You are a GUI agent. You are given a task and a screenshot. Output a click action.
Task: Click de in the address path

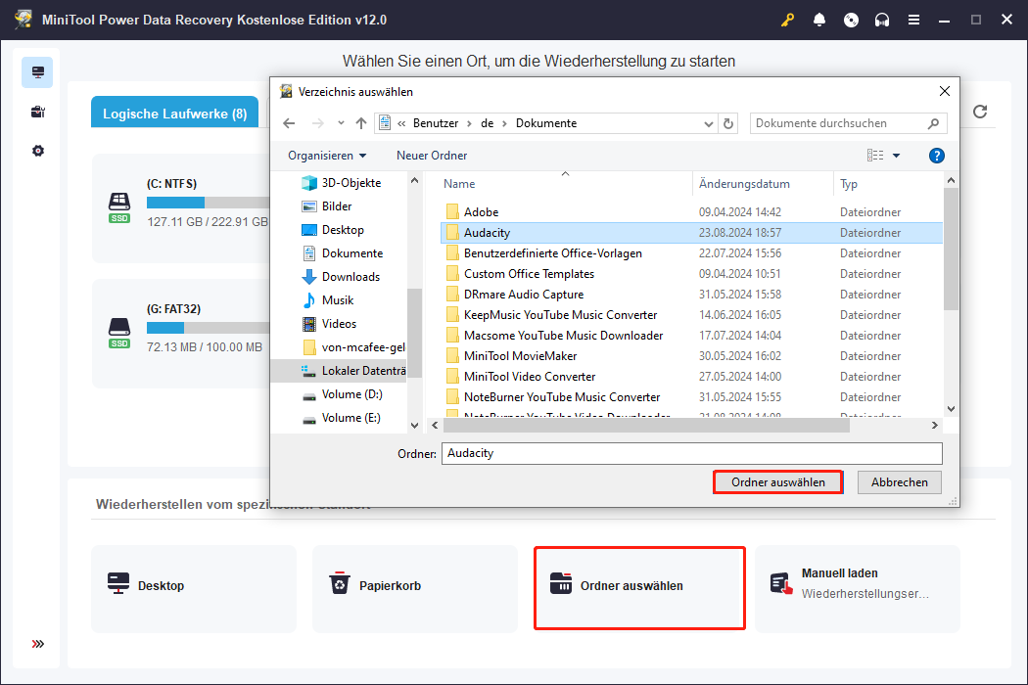point(488,123)
